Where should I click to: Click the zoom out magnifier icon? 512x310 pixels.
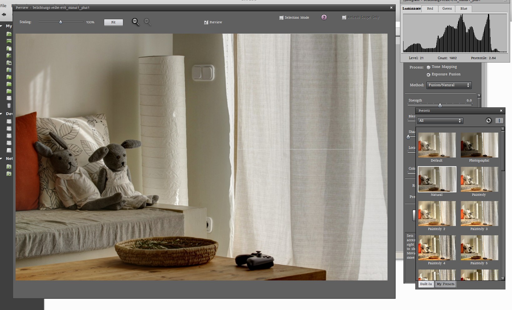(x=135, y=22)
